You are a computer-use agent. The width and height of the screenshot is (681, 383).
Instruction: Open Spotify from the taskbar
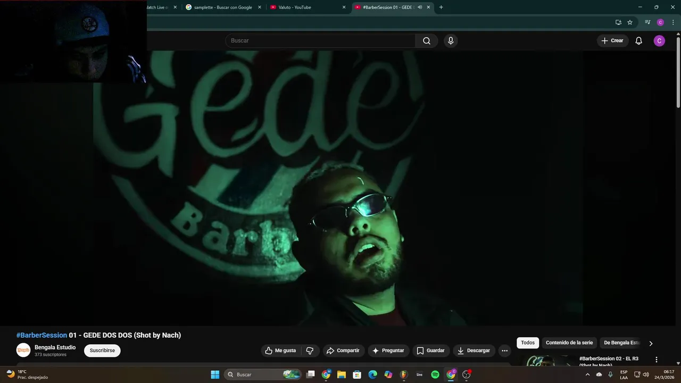tap(435, 374)
